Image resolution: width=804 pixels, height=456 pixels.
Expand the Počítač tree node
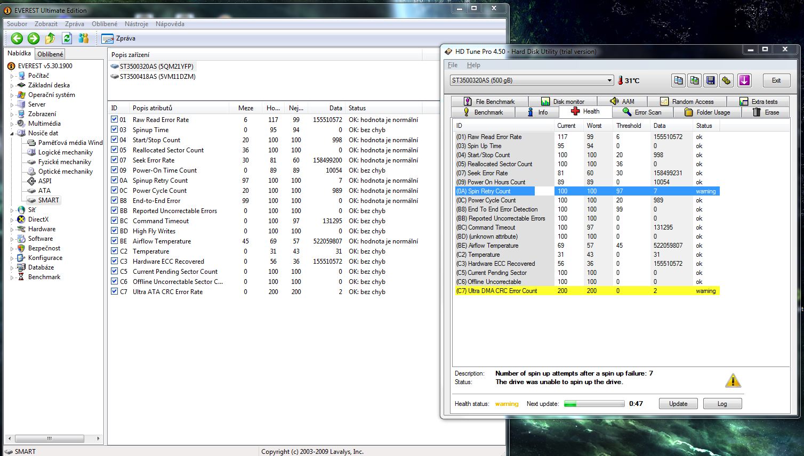(12, 76)
